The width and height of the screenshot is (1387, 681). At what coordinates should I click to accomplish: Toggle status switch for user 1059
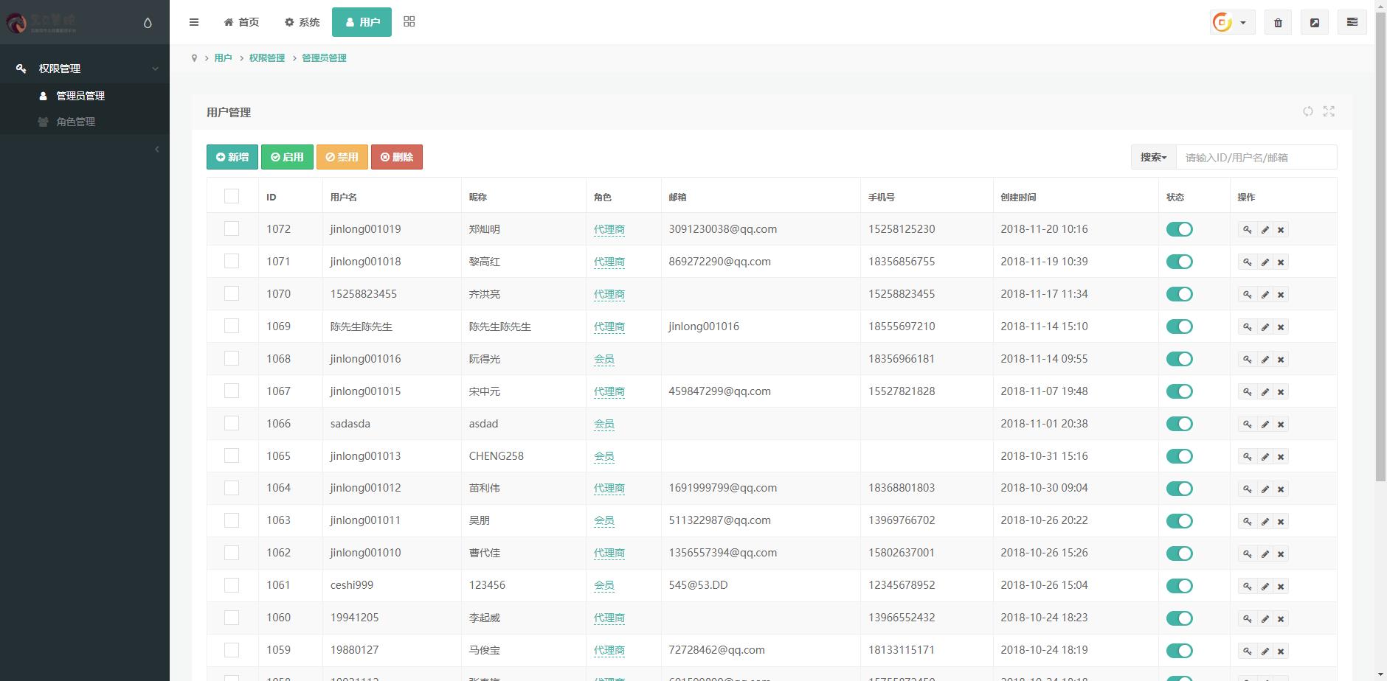1179,651
